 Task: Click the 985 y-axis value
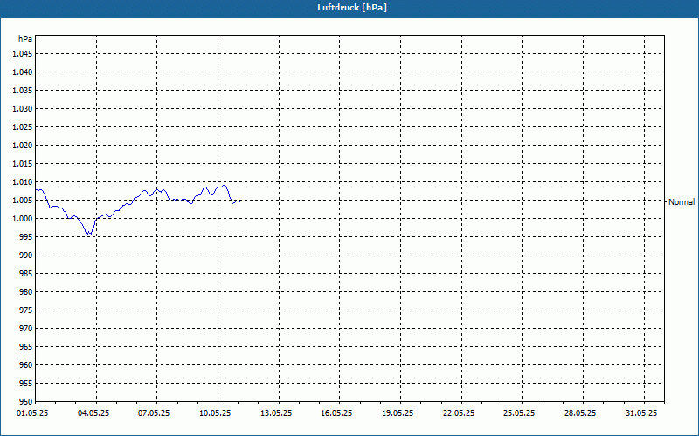[26, 274]
